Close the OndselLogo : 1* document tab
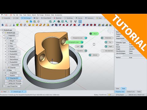The width and height of the screenshot is (147, 110). click(x=25, y=92)
